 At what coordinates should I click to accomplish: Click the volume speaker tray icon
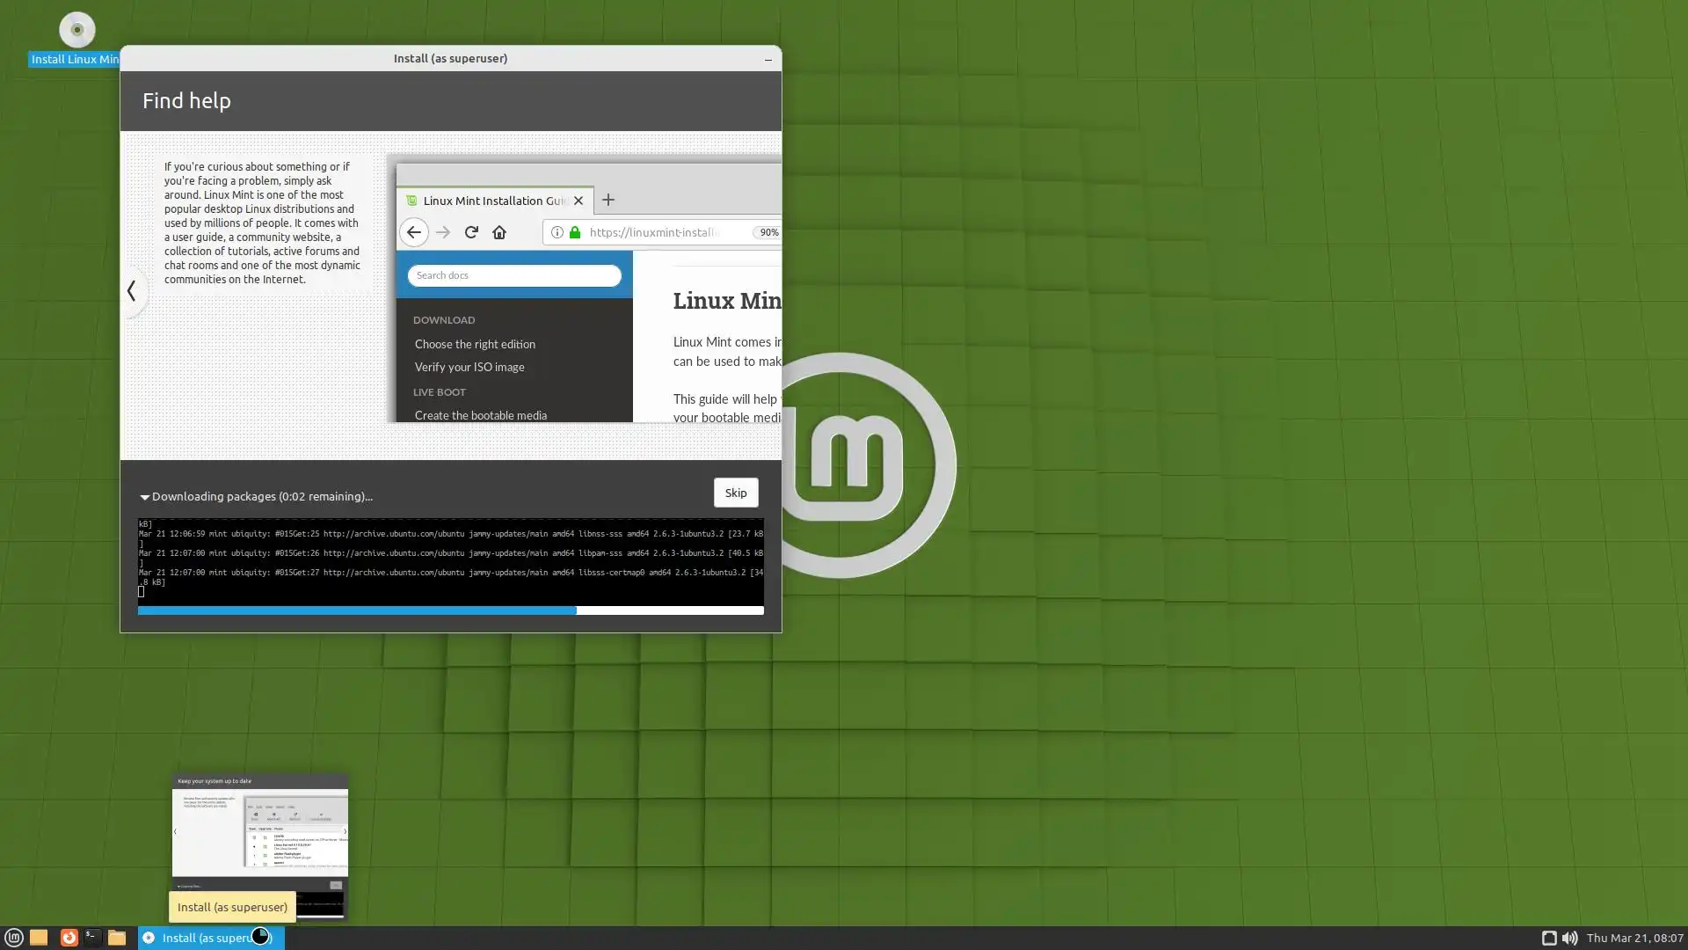(x=1569, y=939)
